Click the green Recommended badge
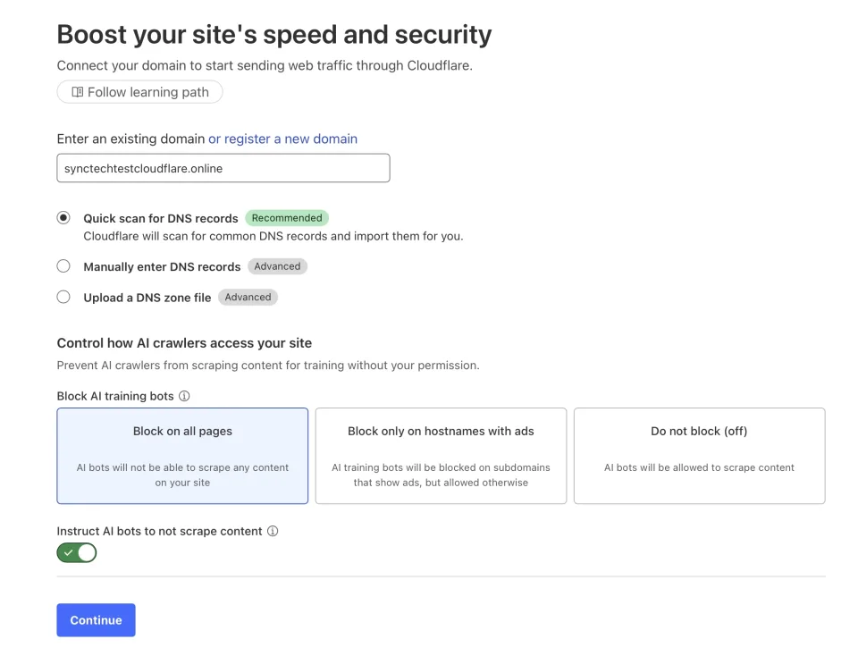858x656 pixels. pos(287,218)
